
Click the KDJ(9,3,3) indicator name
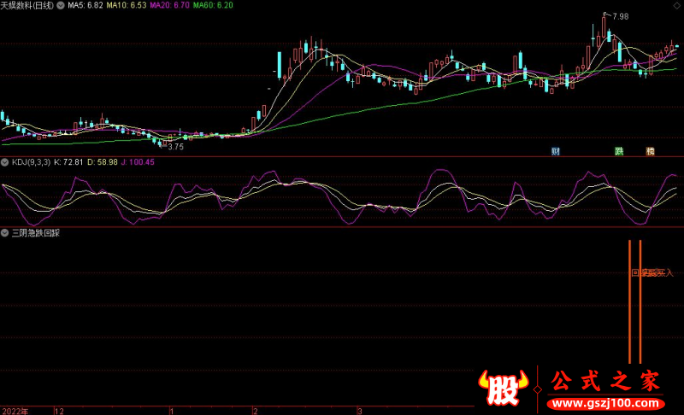[30, 161]
